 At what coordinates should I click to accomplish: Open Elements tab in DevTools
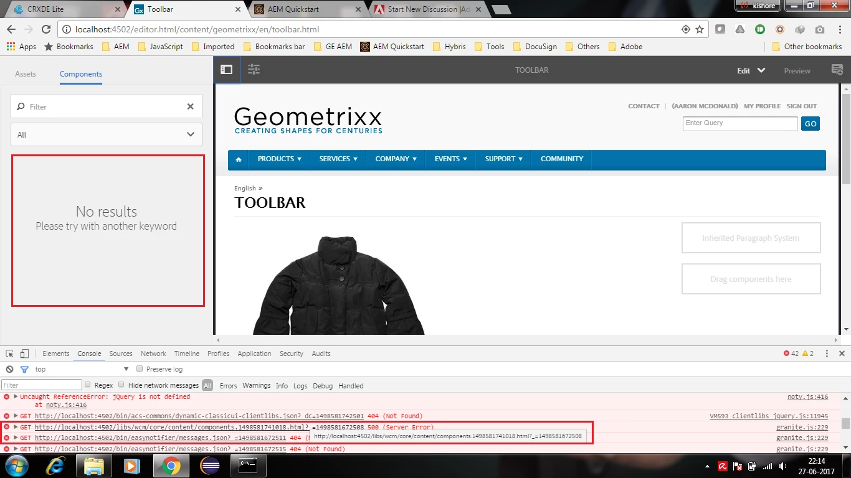tap(56, 354)
